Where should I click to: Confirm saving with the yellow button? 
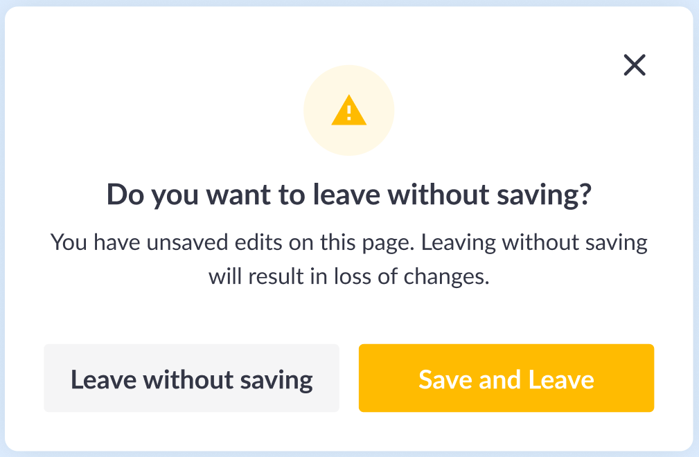point(506,378)
